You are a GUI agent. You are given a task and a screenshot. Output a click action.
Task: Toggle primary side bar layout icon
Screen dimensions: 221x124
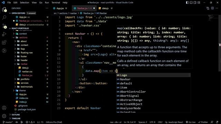pyautogui.click(x=187, y=2)
